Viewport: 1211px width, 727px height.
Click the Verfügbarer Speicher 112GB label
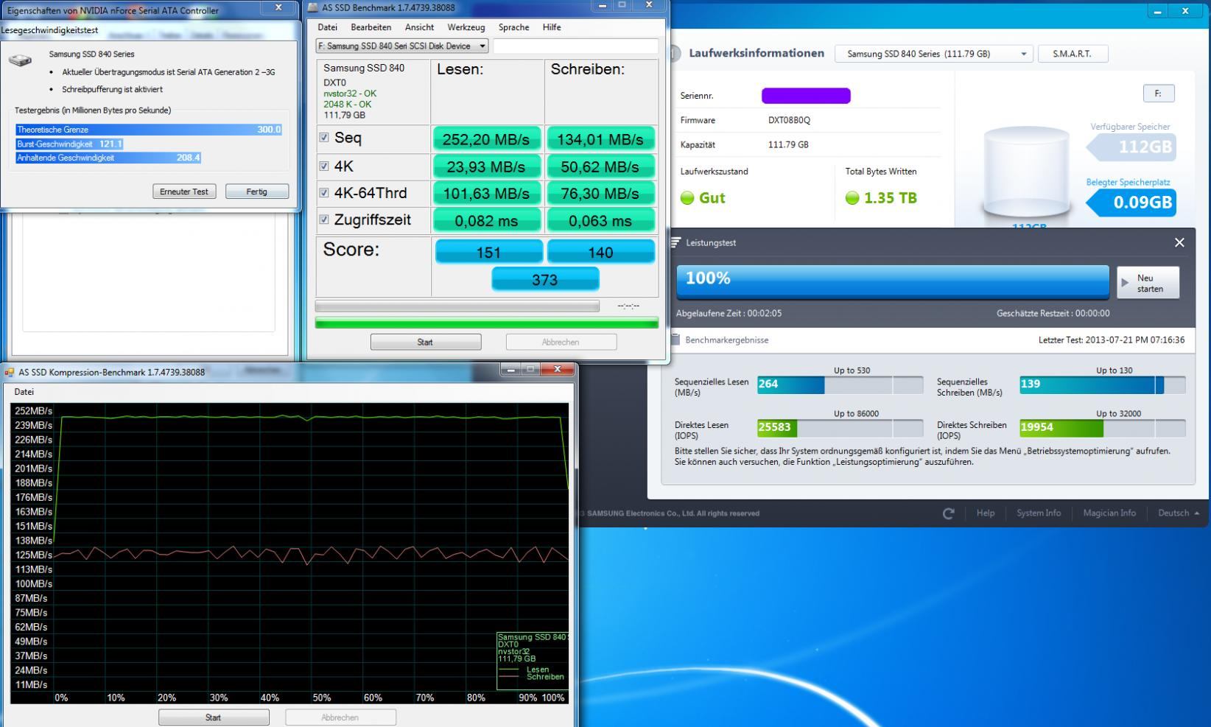(x=1131, y=147)
